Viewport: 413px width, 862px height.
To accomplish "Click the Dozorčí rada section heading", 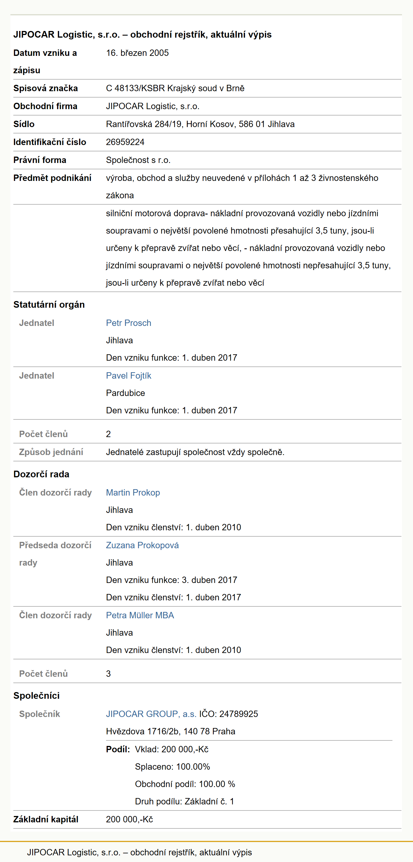I will 41,474.
